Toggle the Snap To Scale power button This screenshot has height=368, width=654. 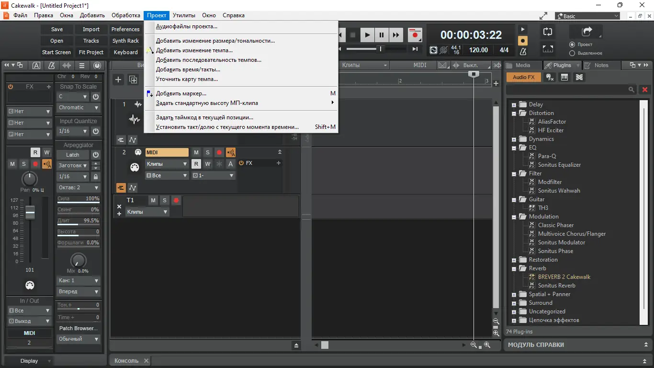pos(96,96)
